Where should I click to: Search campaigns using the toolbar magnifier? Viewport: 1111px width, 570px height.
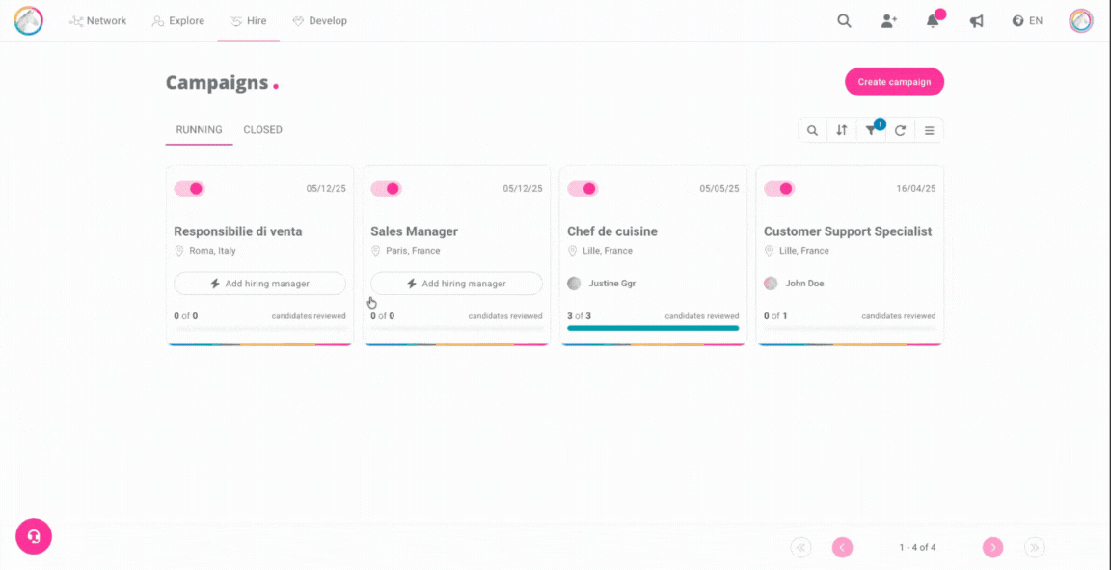click(x=813, y=130)
